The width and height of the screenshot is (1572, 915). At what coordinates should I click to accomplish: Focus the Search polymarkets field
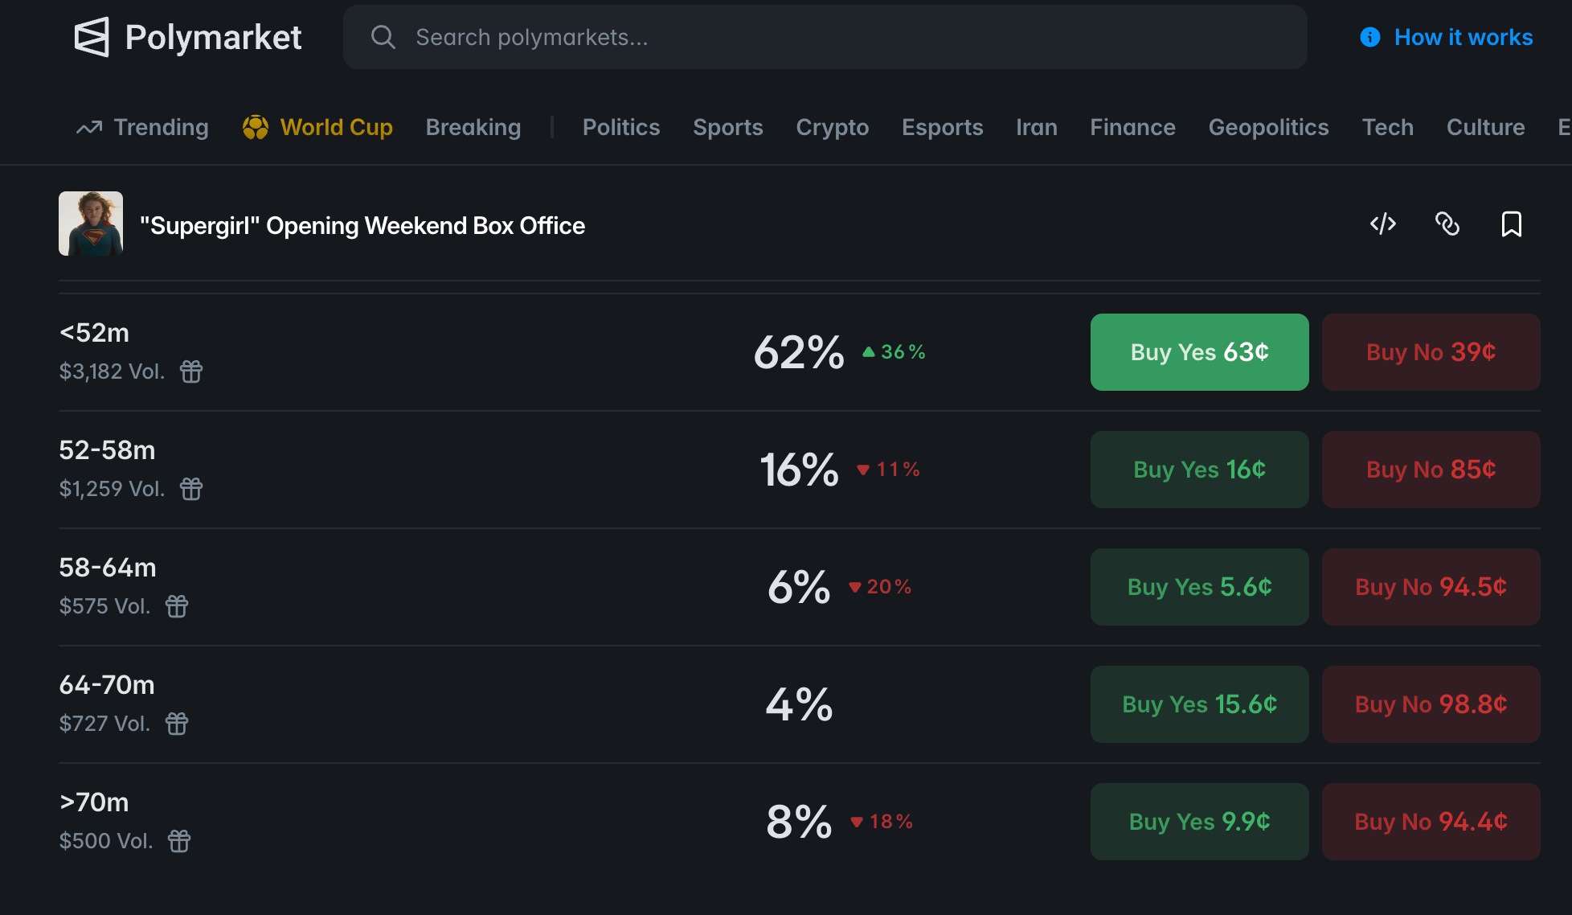(x=825, y=37)
